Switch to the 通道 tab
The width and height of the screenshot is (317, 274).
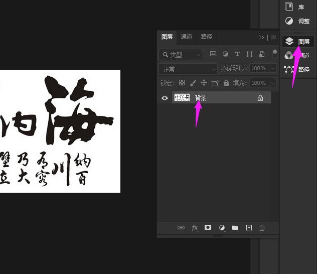tap(187, 37)
